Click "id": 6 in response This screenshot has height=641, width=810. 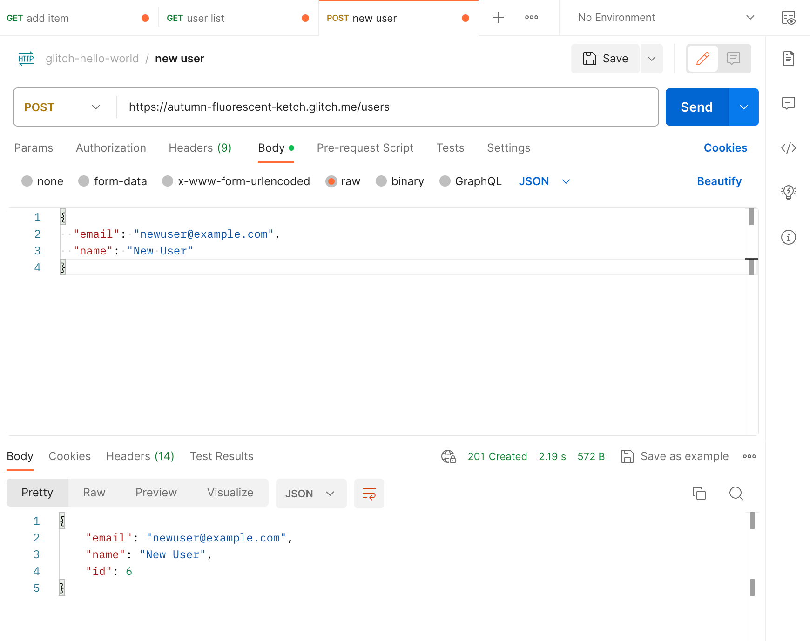pos(109,571)
